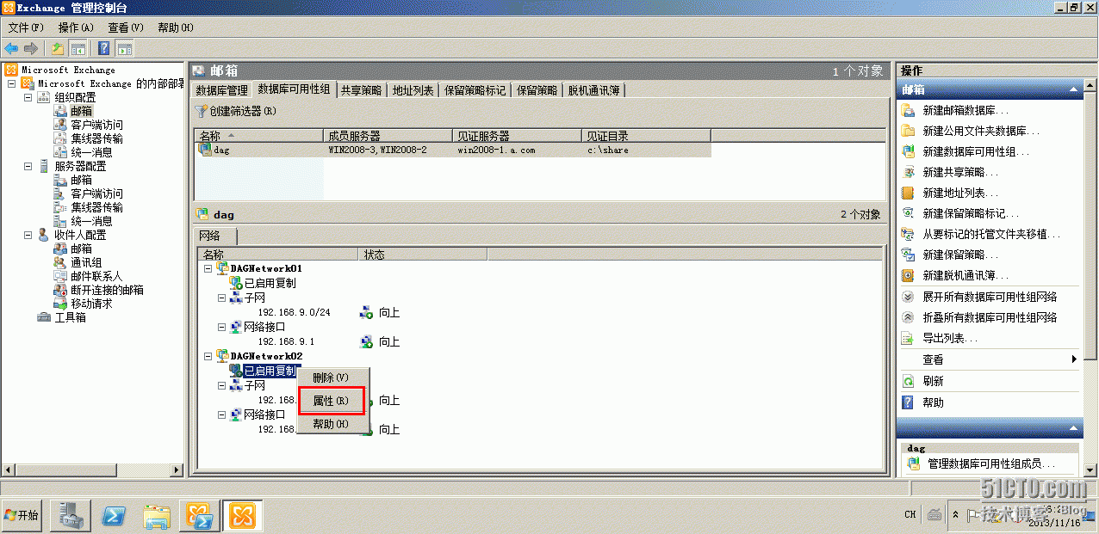Choose 删除(V) from the context menu
1099x534 pixels.
[x=332, y=377]
